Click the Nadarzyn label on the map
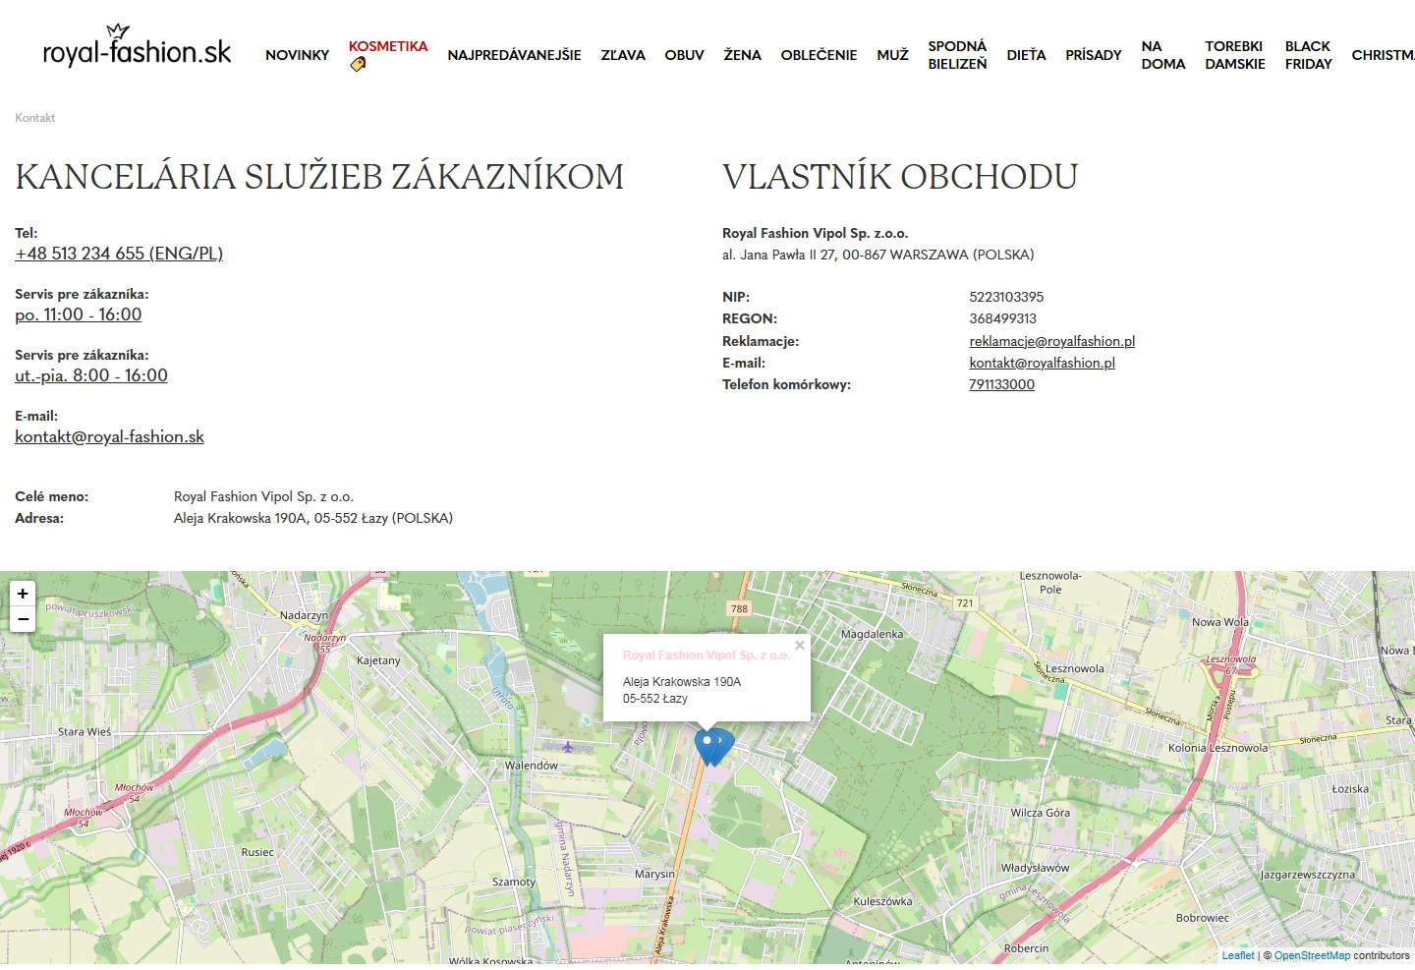The image size is (1415, 970). tap(304, 615)
